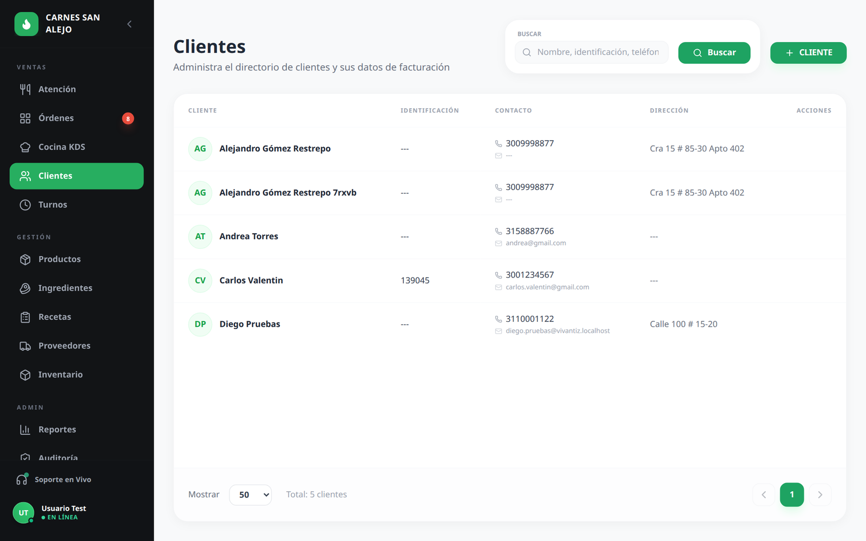
Task: Click the CLIENTE column header
Action: click(202, 110)
